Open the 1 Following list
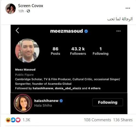 101,51
